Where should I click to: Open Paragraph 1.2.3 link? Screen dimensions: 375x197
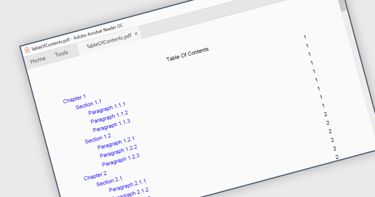(121, 160)
